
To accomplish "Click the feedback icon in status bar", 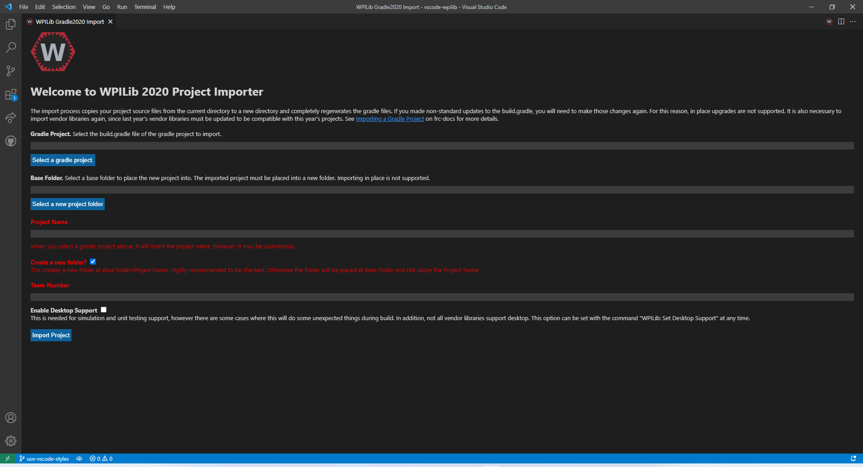I will click(853, 458).
